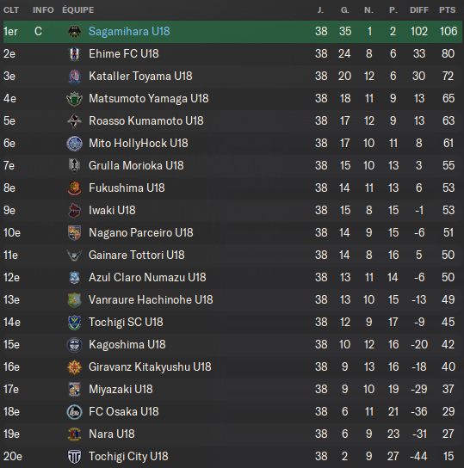This screenshot has height=468, width=464.
Task: Click the FC Osaka U18 circular logo
Action: pyautogui.click(x=74, y=411)
